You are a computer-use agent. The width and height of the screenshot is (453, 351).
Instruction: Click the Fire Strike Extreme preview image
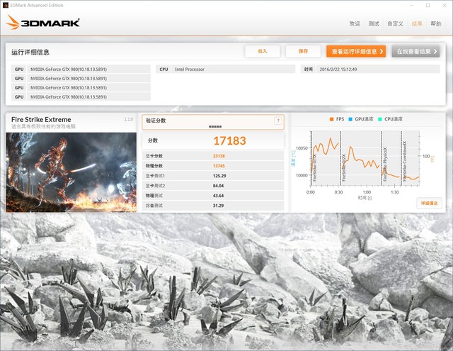(x=71, y=170)
